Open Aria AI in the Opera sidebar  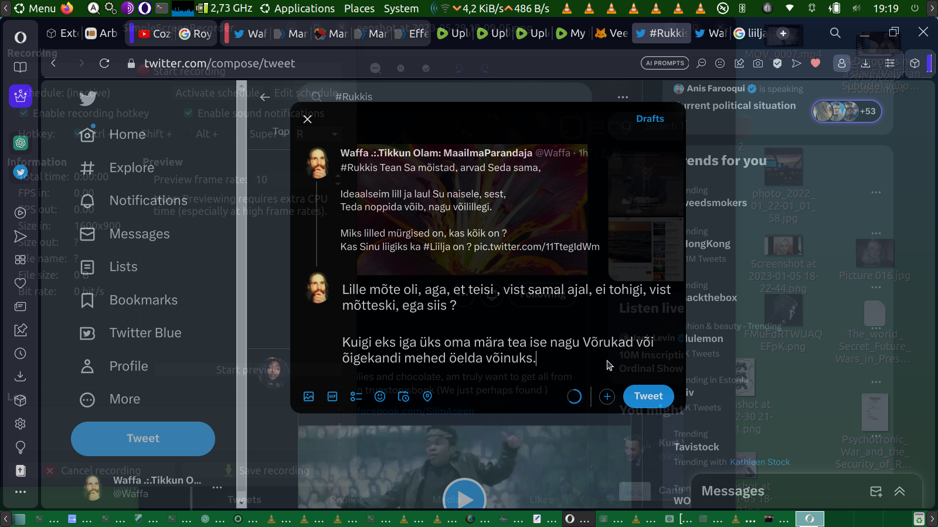pyautogui.click(x=21, y=95)
